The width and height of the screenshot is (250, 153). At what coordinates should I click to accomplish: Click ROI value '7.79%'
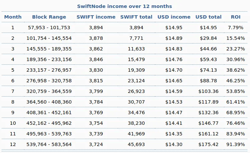[x=236, y=28]
